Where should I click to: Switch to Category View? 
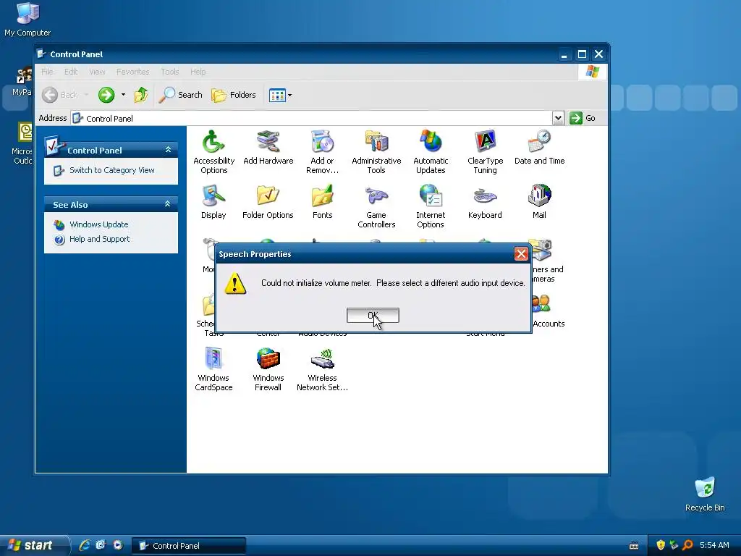[112, 170]
